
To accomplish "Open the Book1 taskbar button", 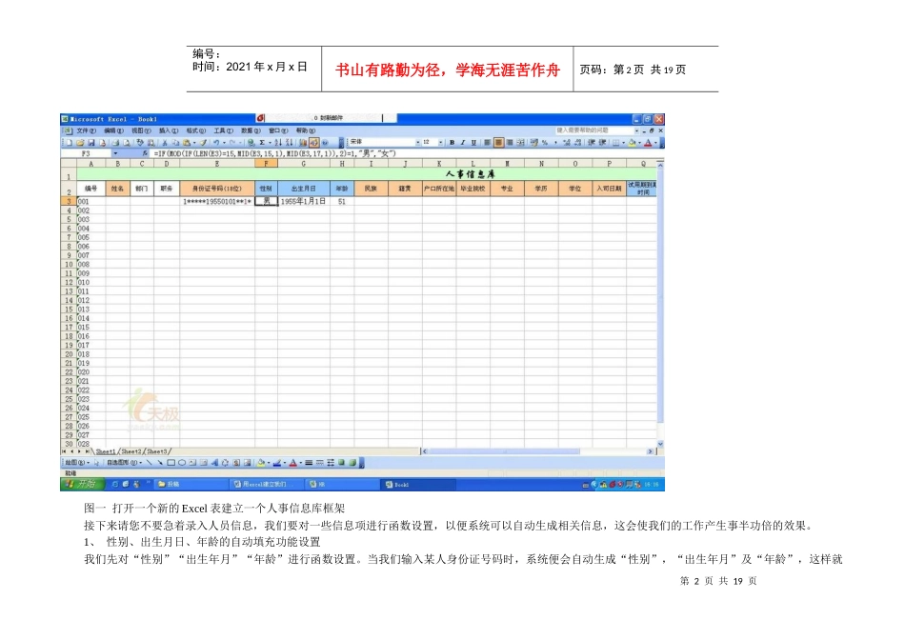I will click(418, 484).
